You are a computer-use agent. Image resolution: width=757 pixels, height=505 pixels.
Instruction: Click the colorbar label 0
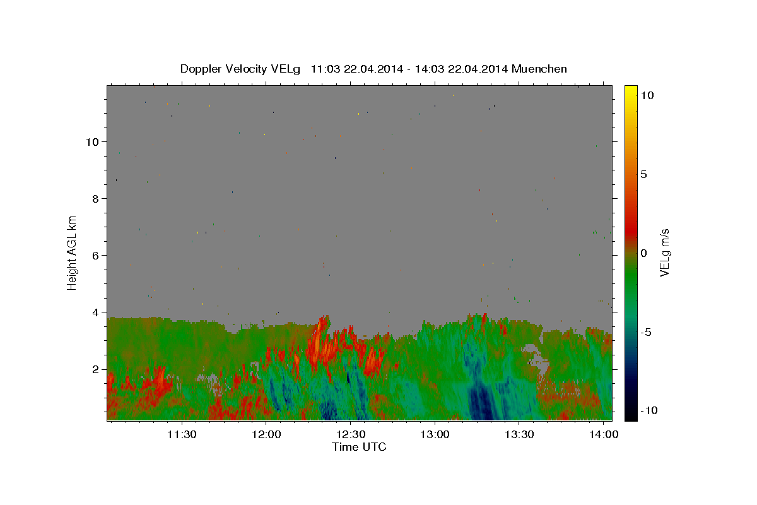644,253
